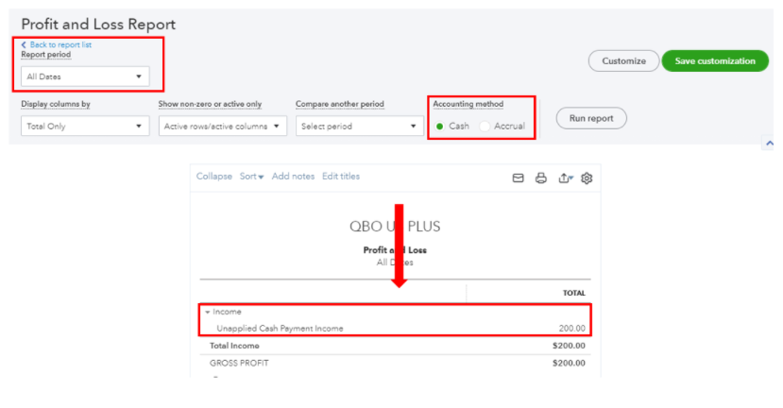Click the Save customization button

tap(715, 61)
